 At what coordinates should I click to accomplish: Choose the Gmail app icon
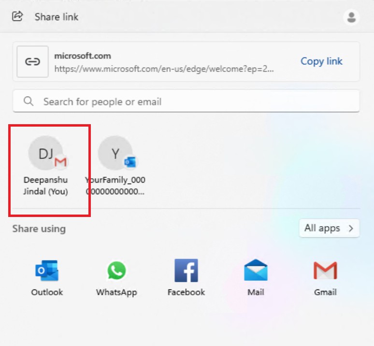pos(325,271)
